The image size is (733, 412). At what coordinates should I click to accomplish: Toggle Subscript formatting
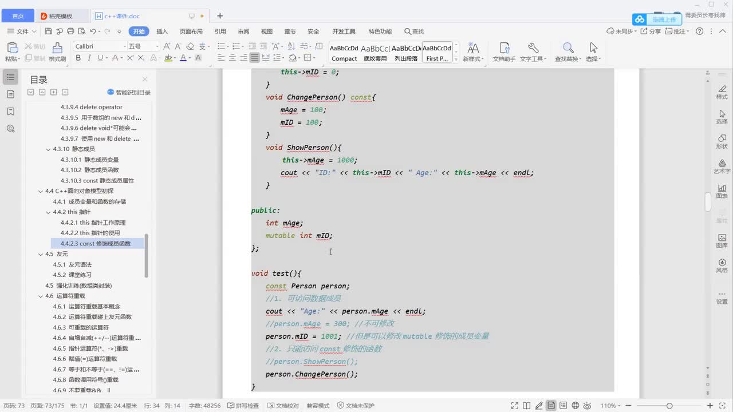(141, 58)
